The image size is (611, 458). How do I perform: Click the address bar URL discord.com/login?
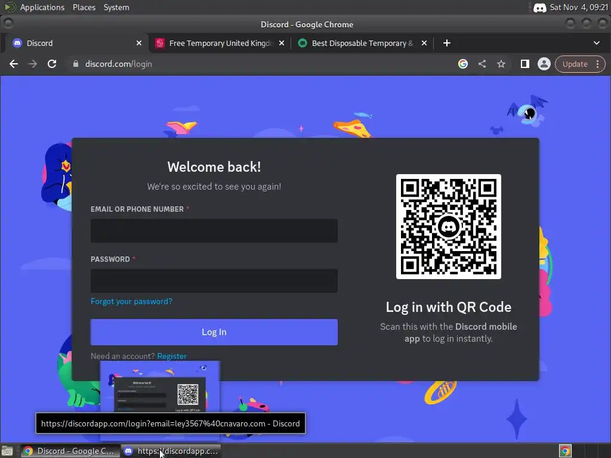[119, 64]
